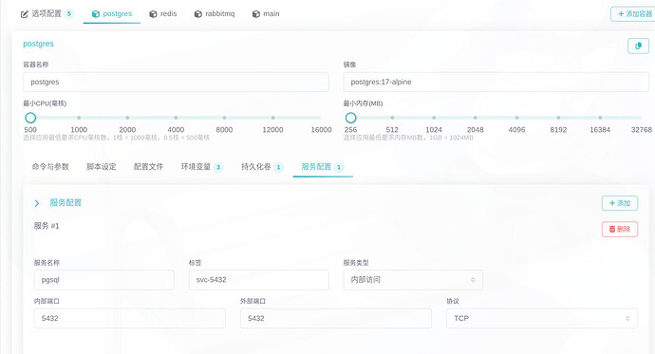Switch to the main container tab
The width and height of the screenshot is (655, 354).
tap(266, 14)
